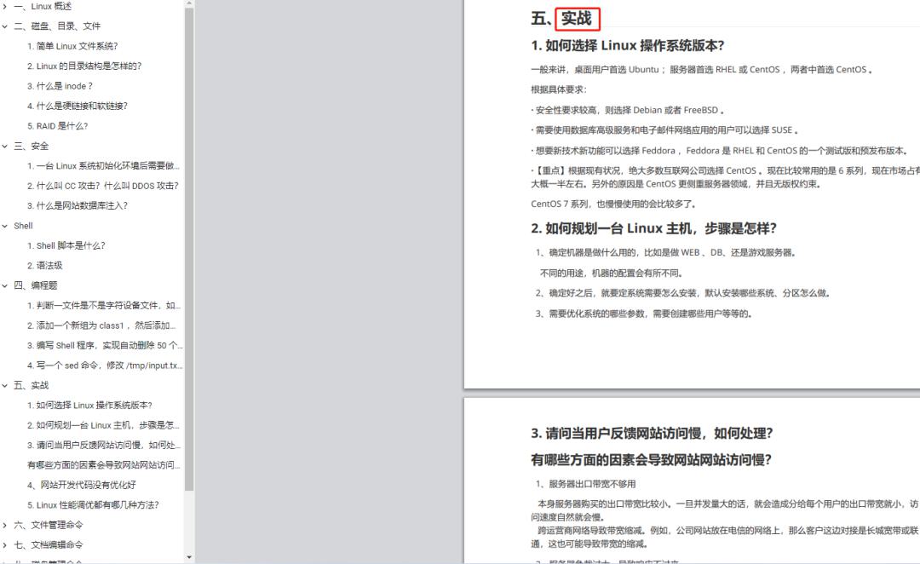Expand the 七、文档编辑命令 section
This screenshot has height=564, width=920.
pyautogui.click(x=5, y=545)
